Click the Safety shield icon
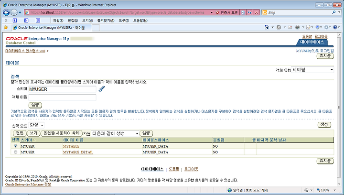 coord(317,27)
